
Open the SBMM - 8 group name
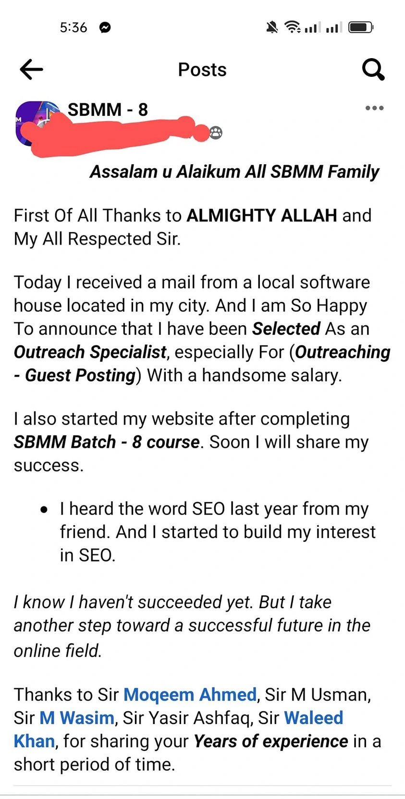tap(108, 110)
